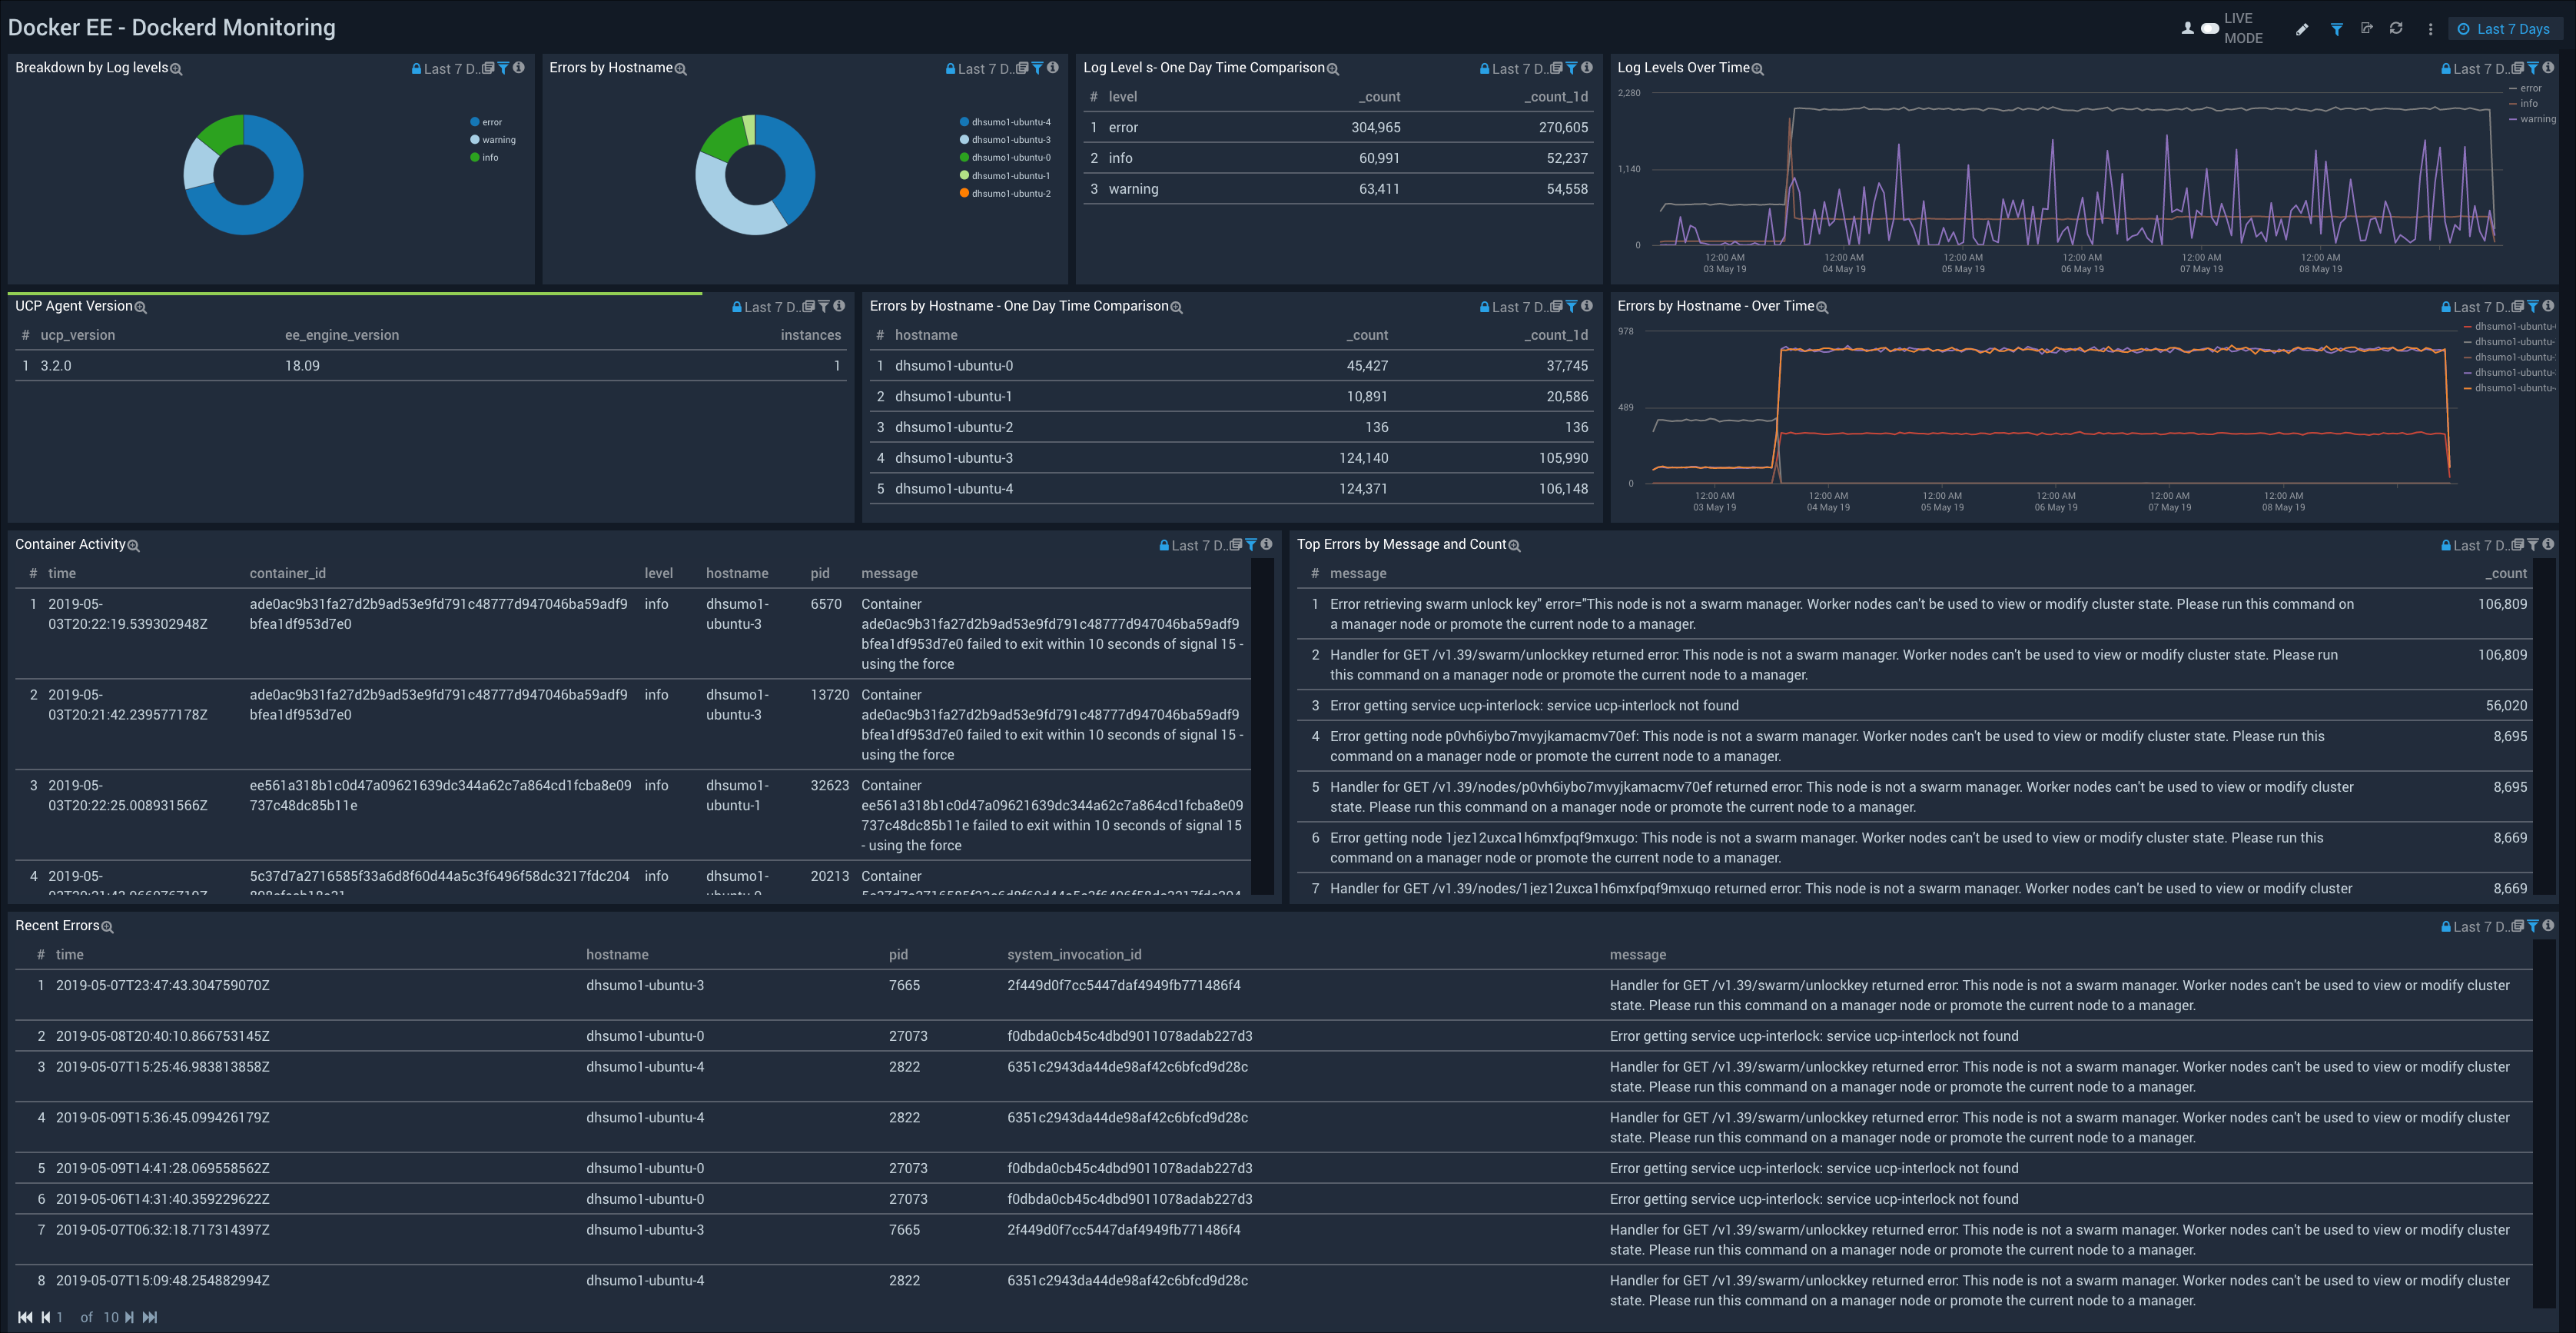Toggle warning line in Log Levels Over Time legend
The width and height of the screenshot is (2576, 1333).
2532,119
